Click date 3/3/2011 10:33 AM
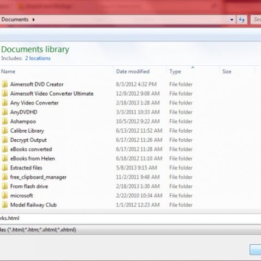This screenshot has width=261, height=261. coord(138,112)
